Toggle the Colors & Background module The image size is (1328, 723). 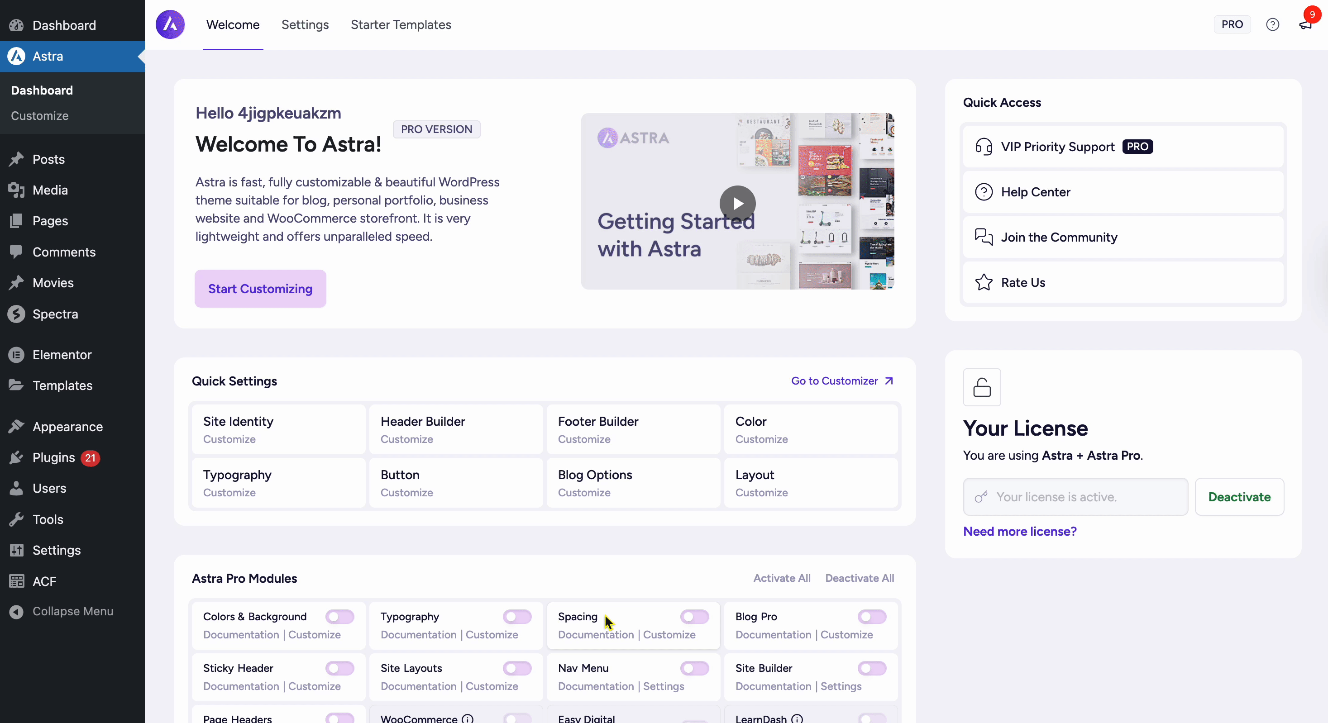(x=340, y=616)
